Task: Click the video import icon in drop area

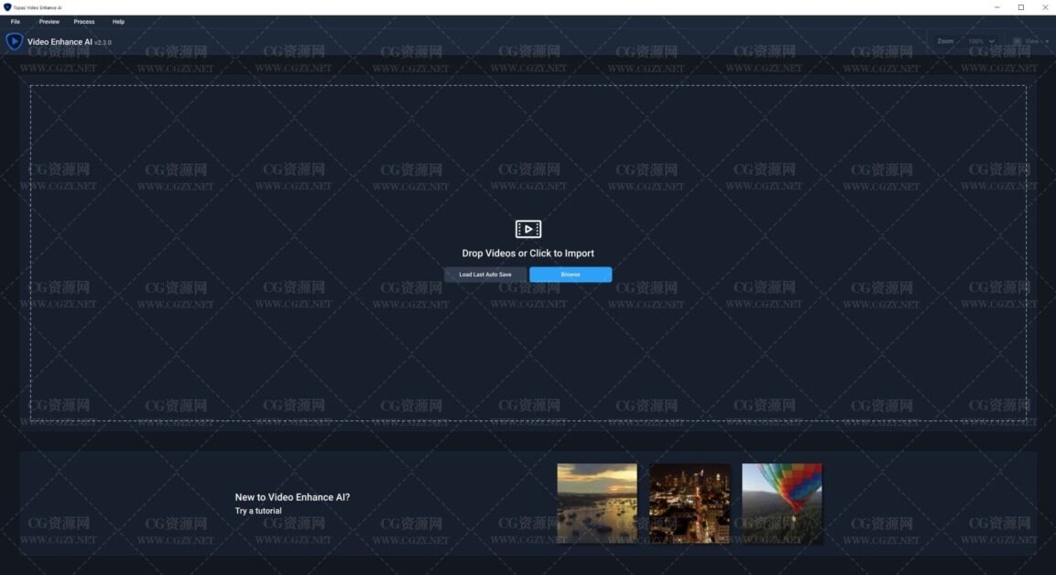Action: coord(528,229)
